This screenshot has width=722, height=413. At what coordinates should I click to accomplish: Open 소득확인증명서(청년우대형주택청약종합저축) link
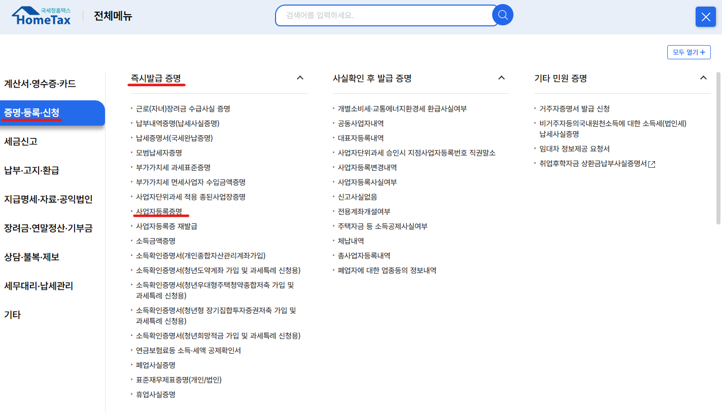coord(215,290)
